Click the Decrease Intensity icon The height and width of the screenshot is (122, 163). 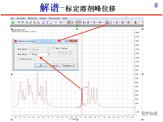[51, 22]
